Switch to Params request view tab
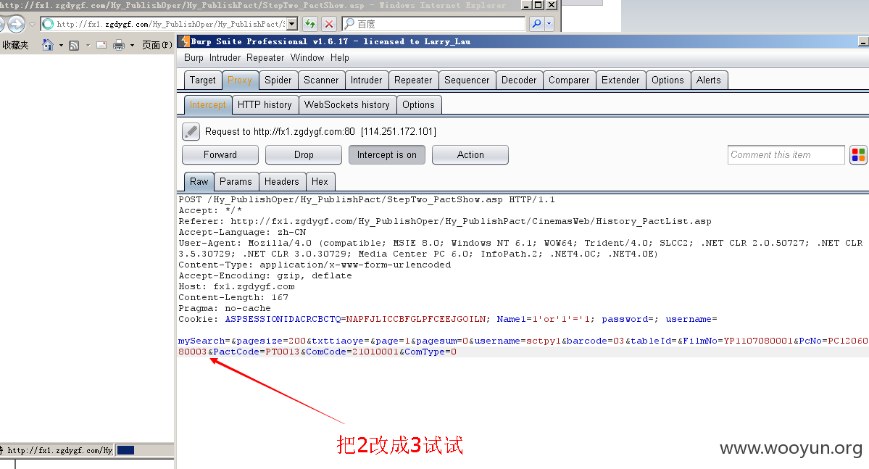The image size is (869, 469). click(236, 181)
